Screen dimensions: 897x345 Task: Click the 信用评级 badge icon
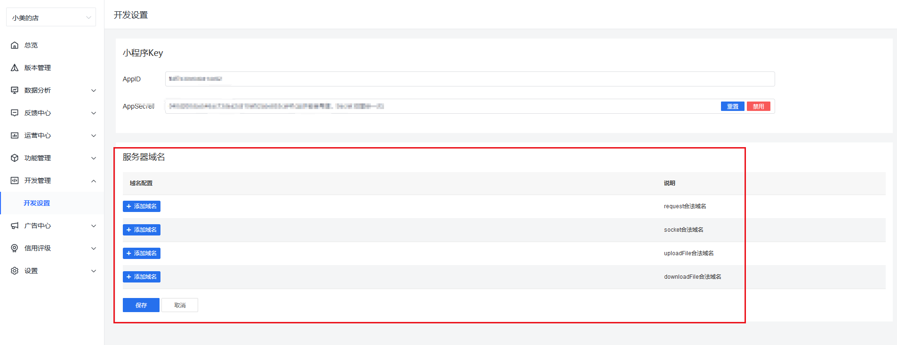click(15, 248)
